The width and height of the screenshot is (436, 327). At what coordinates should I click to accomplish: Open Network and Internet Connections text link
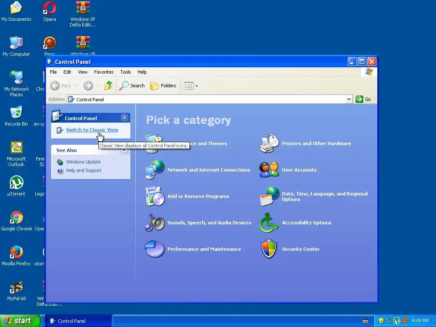tap(209, 170)
